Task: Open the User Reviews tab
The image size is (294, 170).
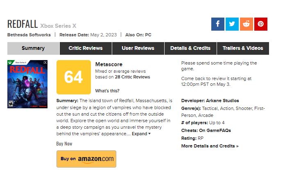Action: pyautogui.click(x=138, y=48)
